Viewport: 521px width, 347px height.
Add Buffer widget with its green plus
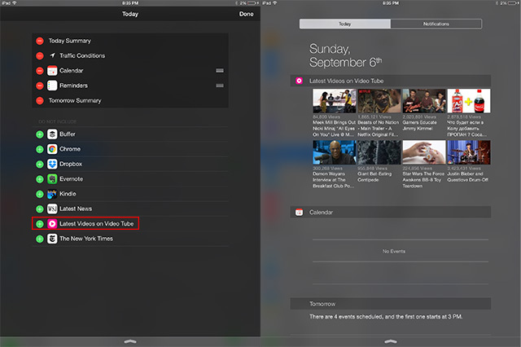(x=40, y=134)
